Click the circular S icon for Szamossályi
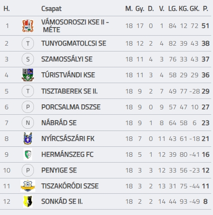 [28, 59]
